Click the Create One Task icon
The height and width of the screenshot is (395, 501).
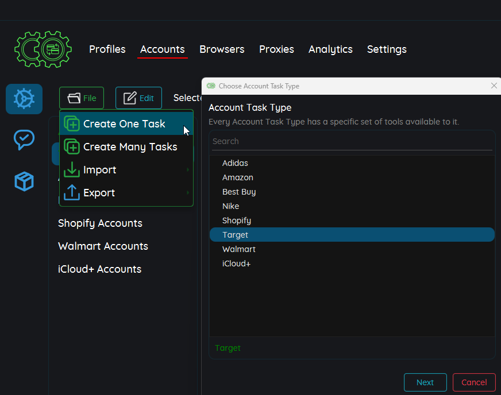(x=72, y=124)
